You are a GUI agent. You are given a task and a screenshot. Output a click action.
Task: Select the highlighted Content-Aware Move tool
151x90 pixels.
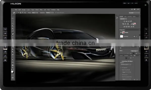[x=13, y=34]
